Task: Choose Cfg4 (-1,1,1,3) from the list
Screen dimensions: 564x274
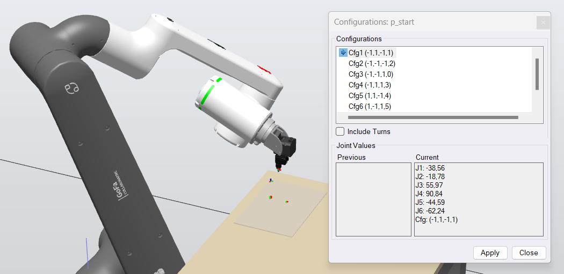Action: pyautogui.click(x=370, y=85)
